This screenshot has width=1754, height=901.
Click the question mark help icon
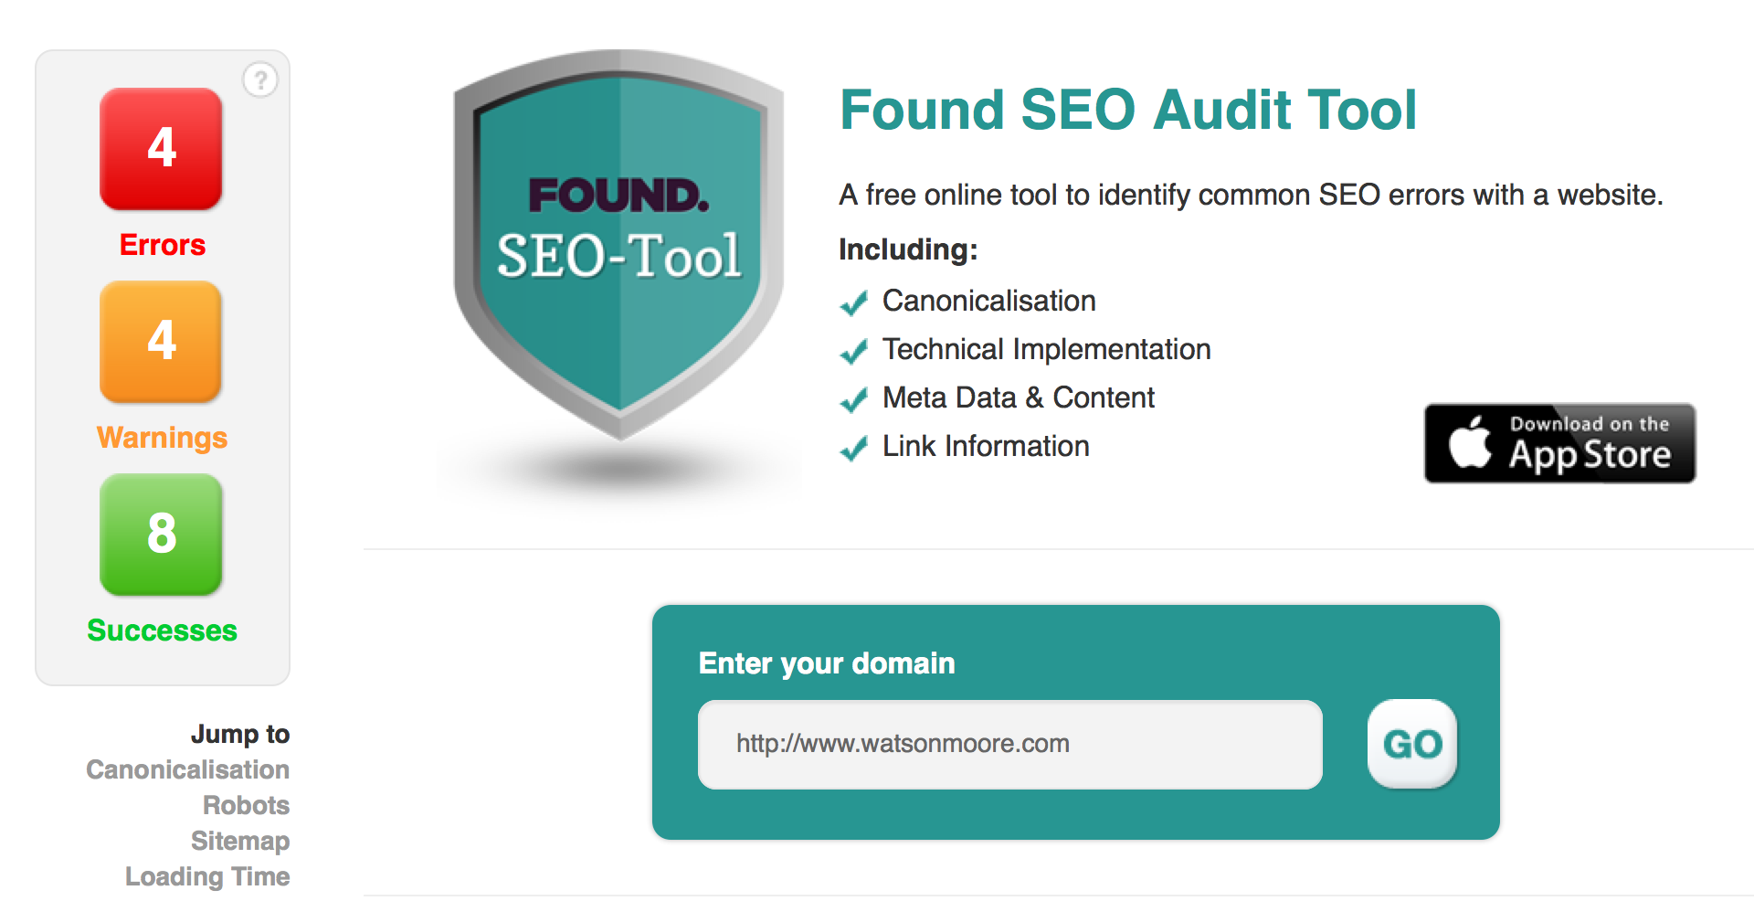260,80
